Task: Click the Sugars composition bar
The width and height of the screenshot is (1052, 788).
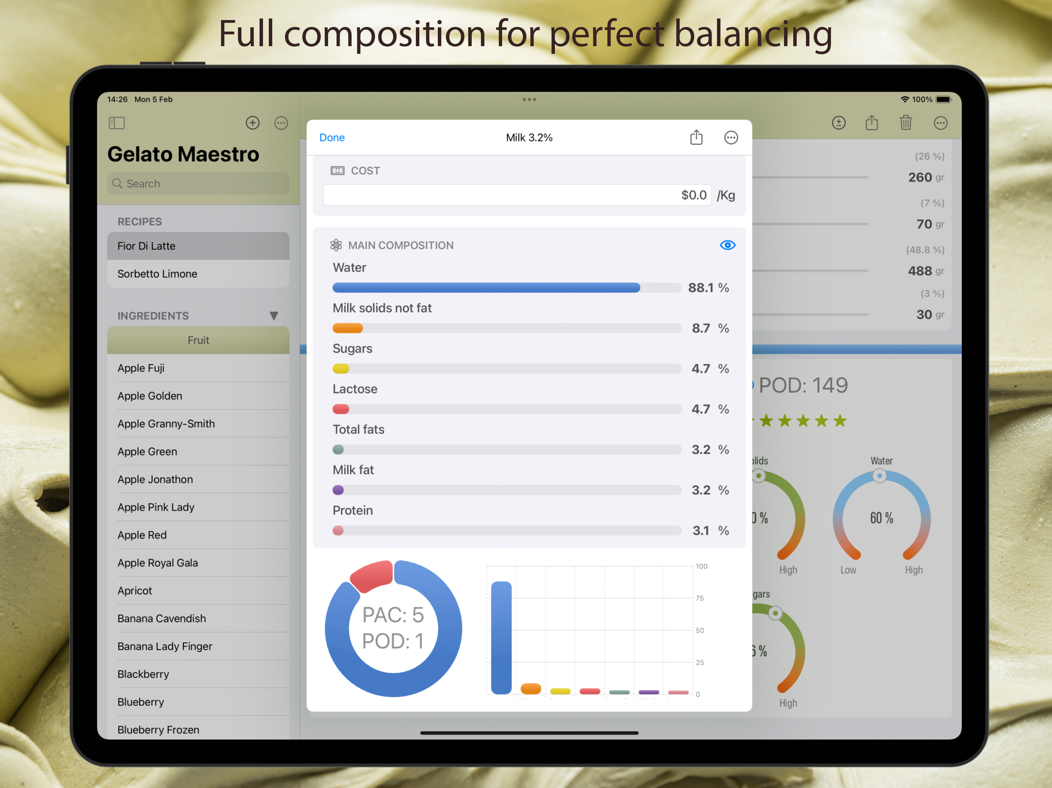Action: pyautogui.click(x=507, y=368)
